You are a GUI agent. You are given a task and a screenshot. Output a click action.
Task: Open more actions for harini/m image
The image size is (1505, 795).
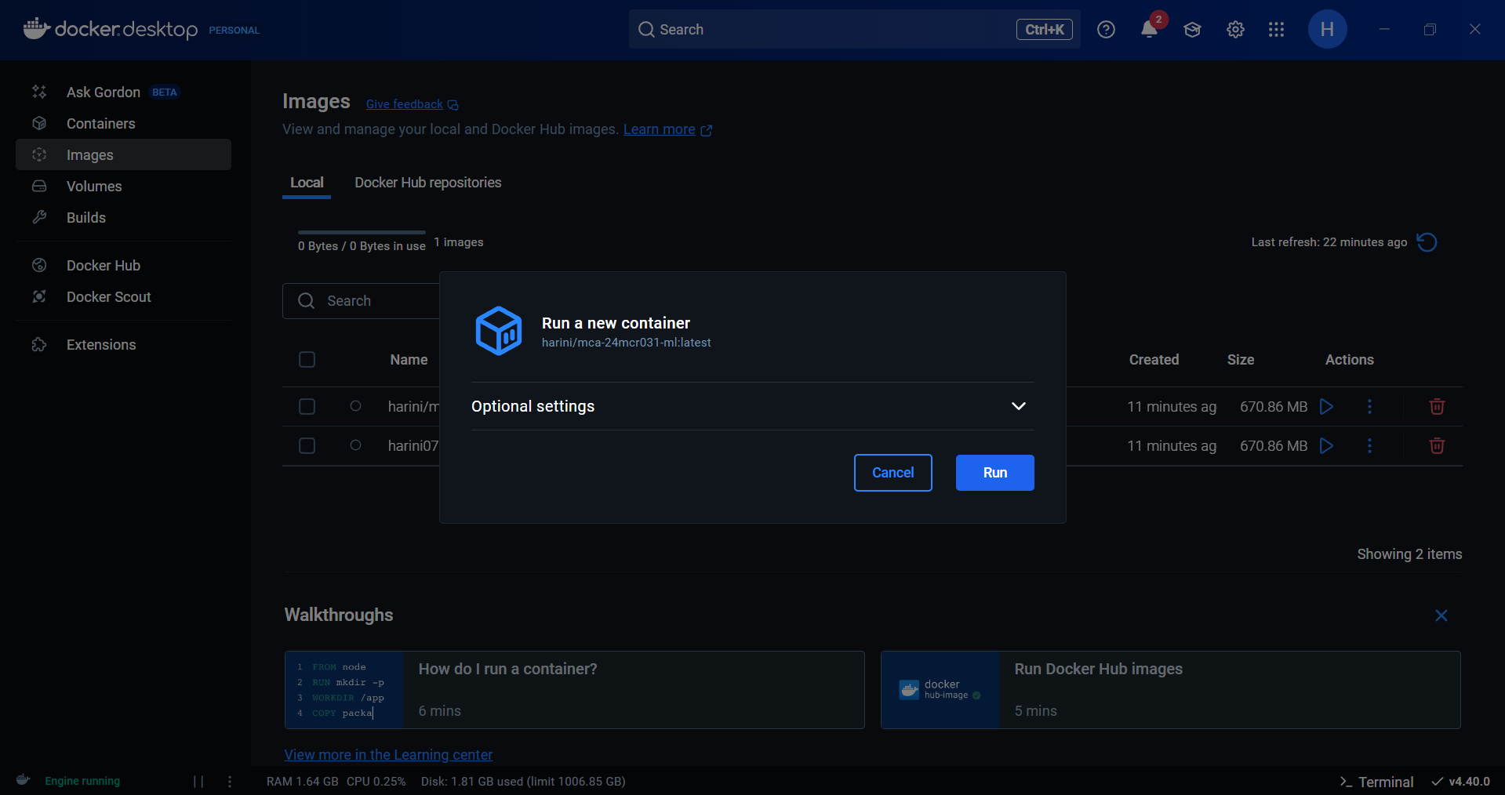(1369, 406)
